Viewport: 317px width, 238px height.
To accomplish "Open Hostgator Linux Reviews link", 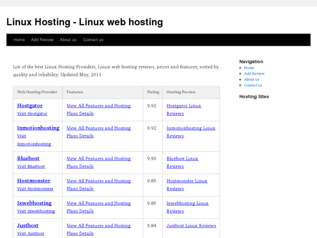I will [184, 110].
